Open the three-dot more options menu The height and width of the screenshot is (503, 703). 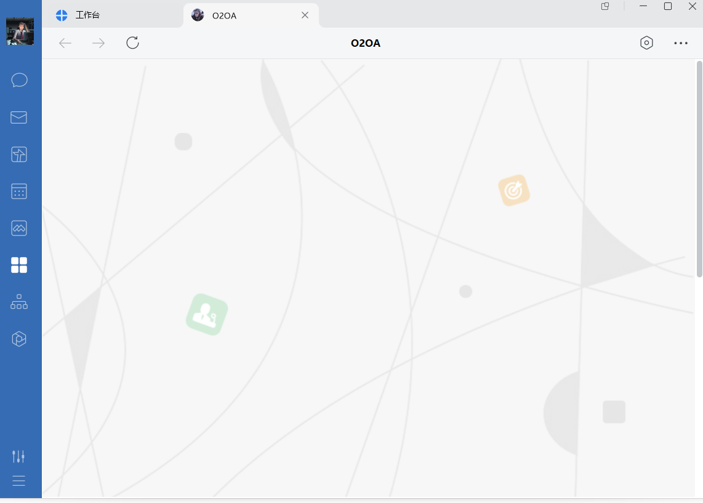tap(681, 43)
